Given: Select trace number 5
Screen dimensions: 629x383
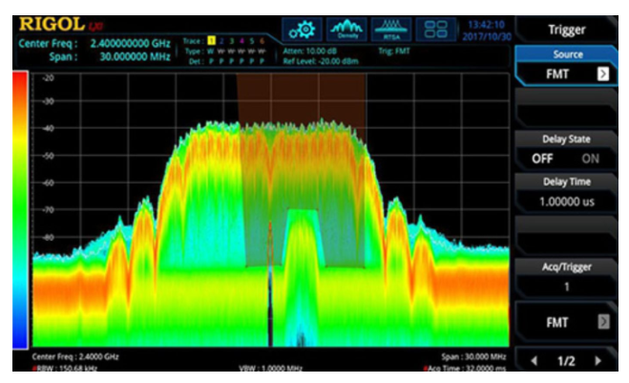Looking at the screenshot, I should [252, 41].
